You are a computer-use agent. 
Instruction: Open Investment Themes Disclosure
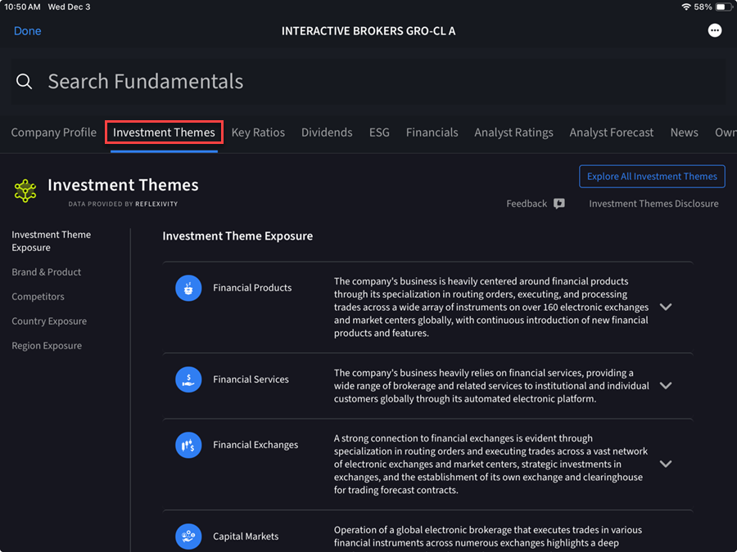click(653, 204)
